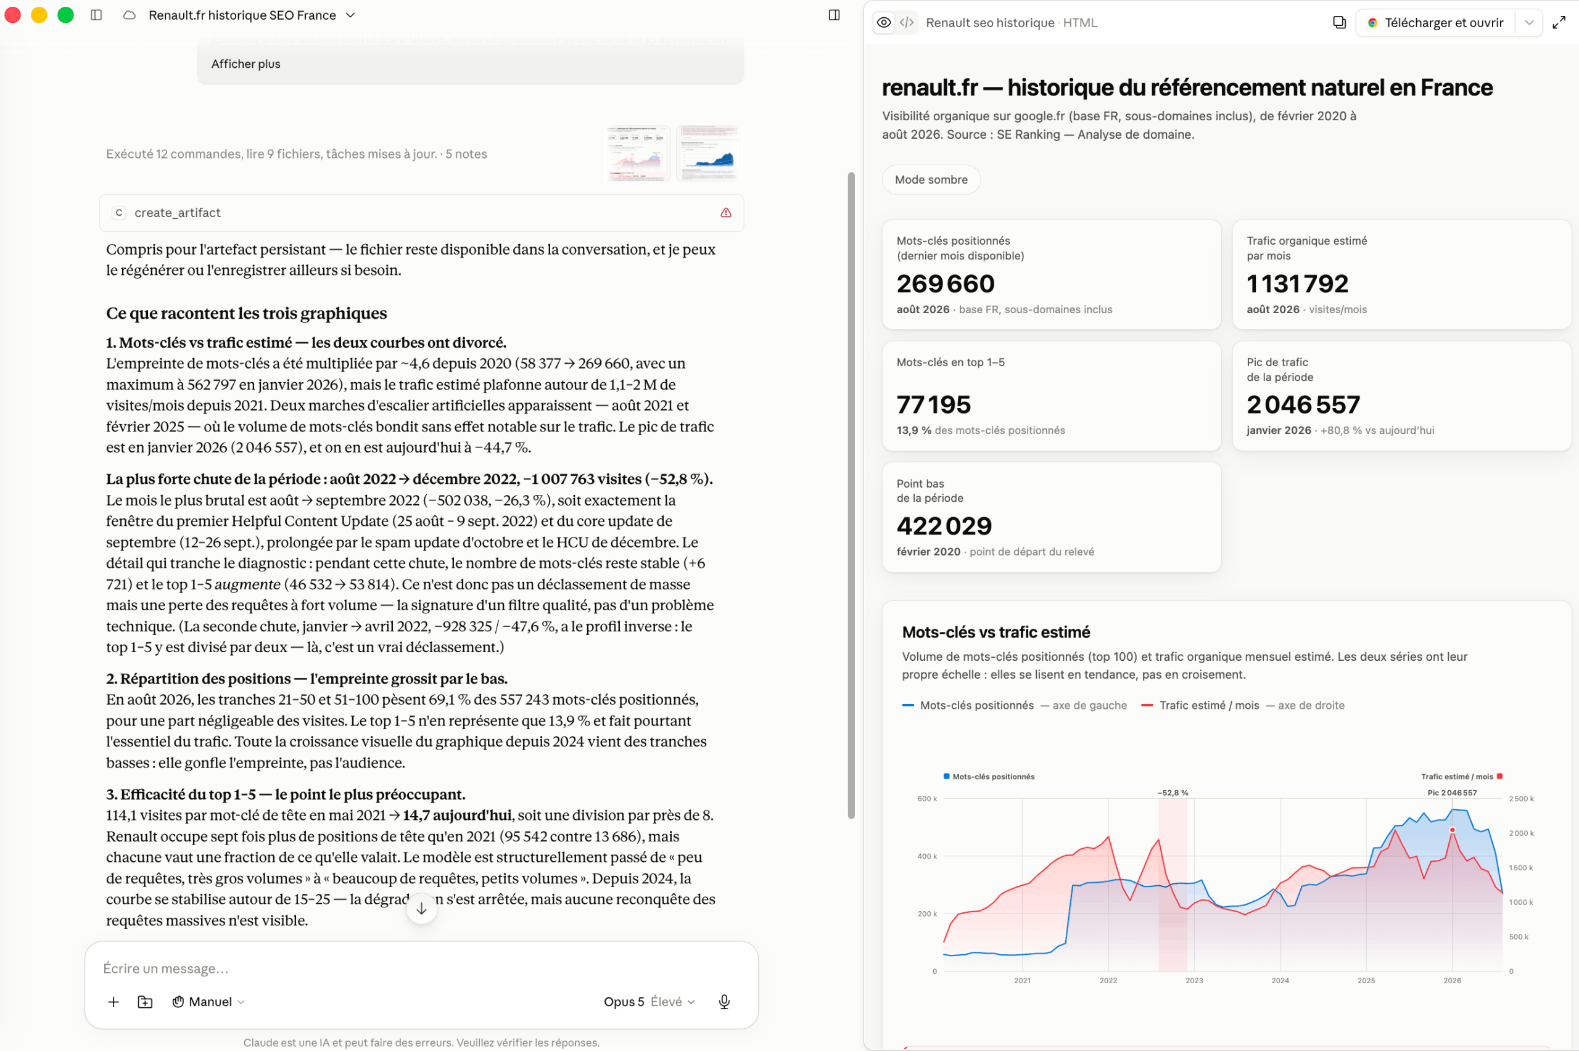Click the Mots-clés vs trafic estimé chart heading
Viewport: 1579px width, 1051px height.
[x=996, y=632]
